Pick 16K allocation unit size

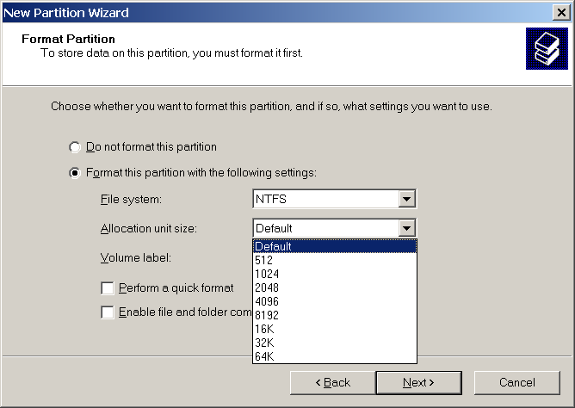(334, 329)
